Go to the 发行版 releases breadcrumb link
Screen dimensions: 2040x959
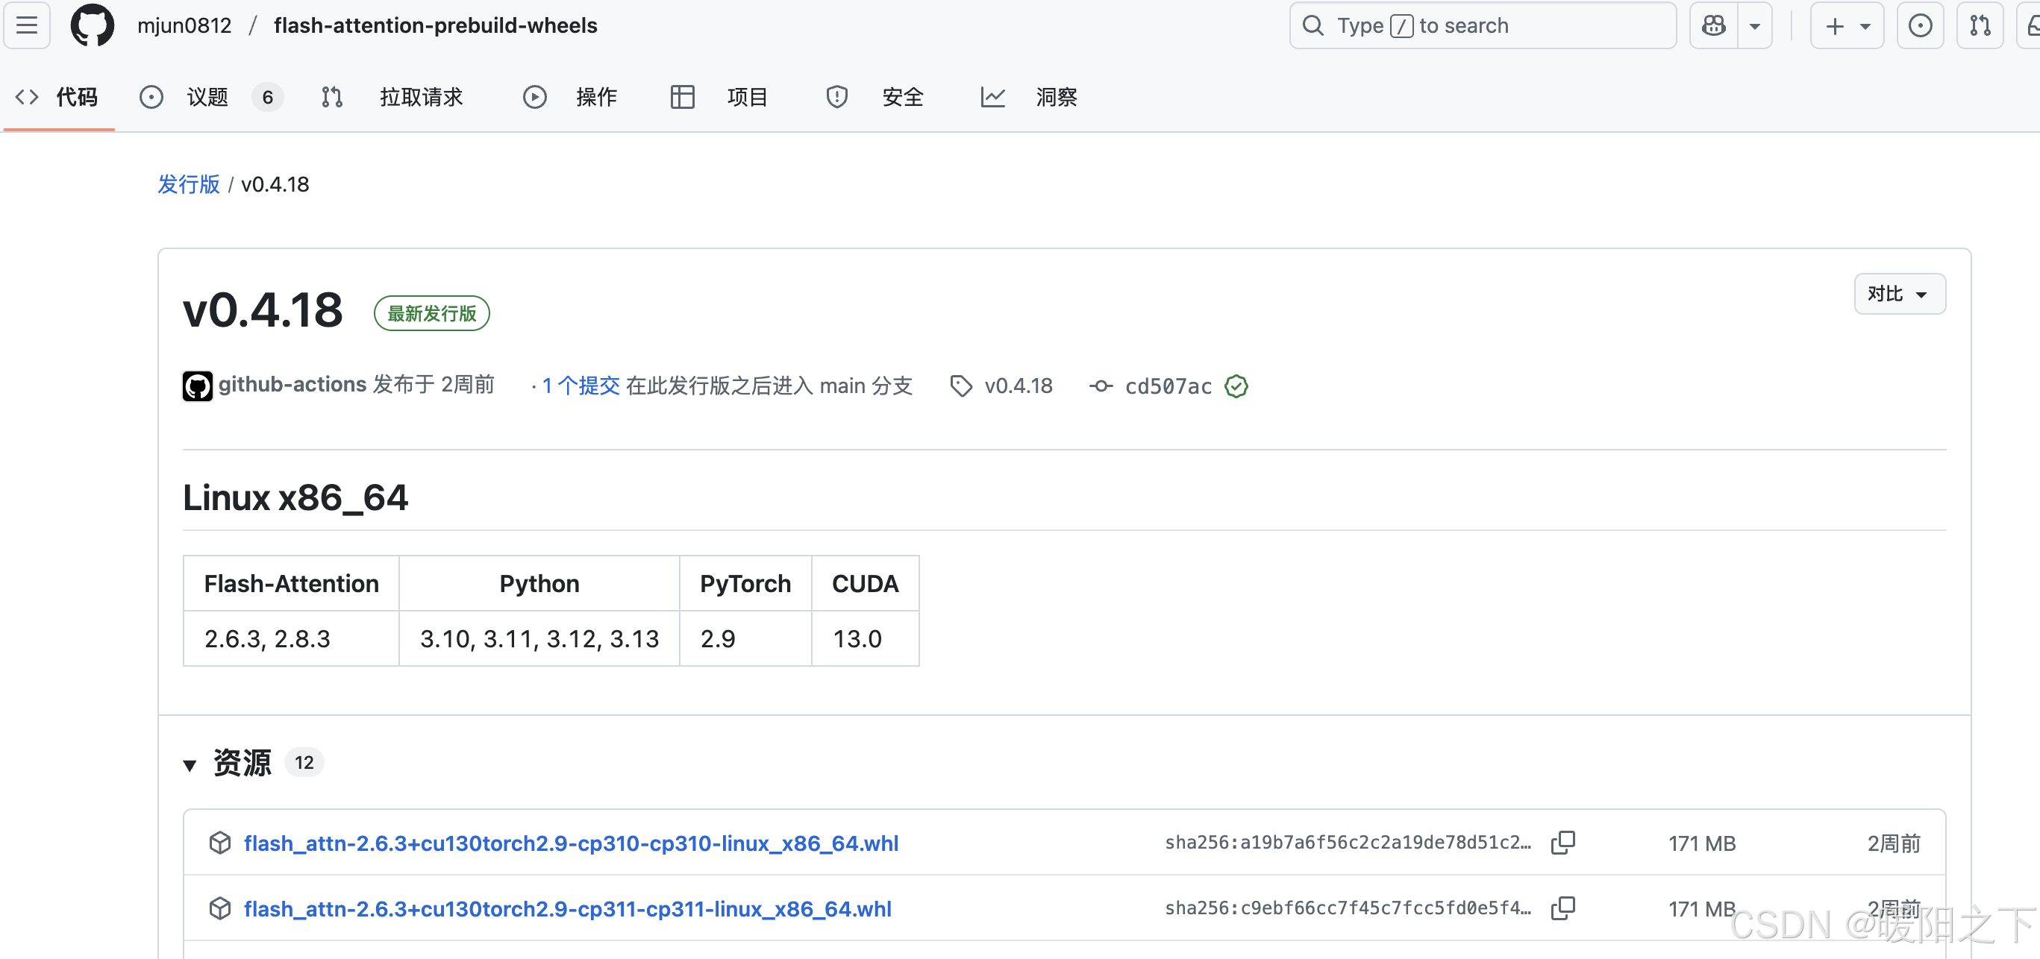coord(189,184)
